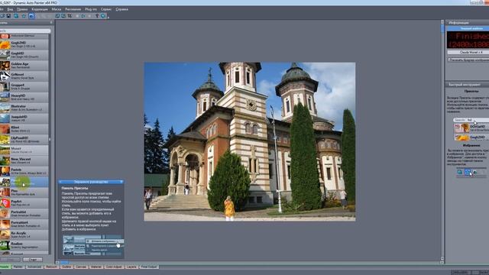Switch to the Final Output tab
The width and height of the screenshot is (489, 275).
(149, 267)
